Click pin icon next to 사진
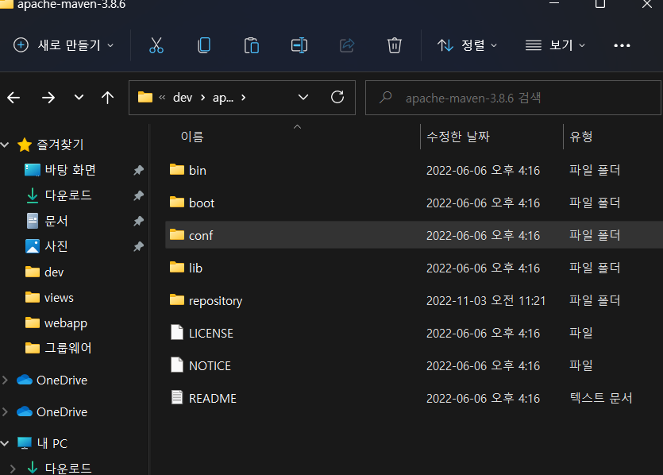The height and width of the screenshot is (475, 663). [x=138, y=246]
